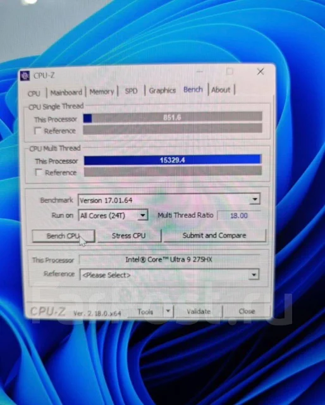Switch to the SPD tab
This screenshot has width=325, height=405.
131,91
